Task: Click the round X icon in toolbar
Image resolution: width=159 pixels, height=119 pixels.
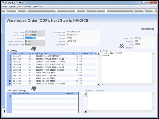Action: tap(154, 11)
